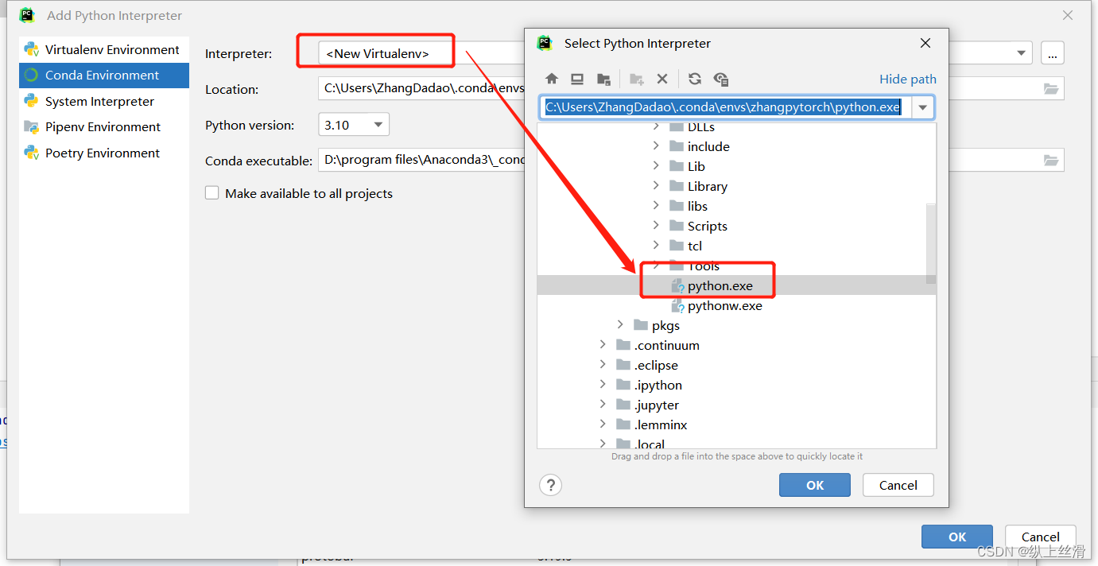
Task: Select the libs folder row
Action: 736,206
